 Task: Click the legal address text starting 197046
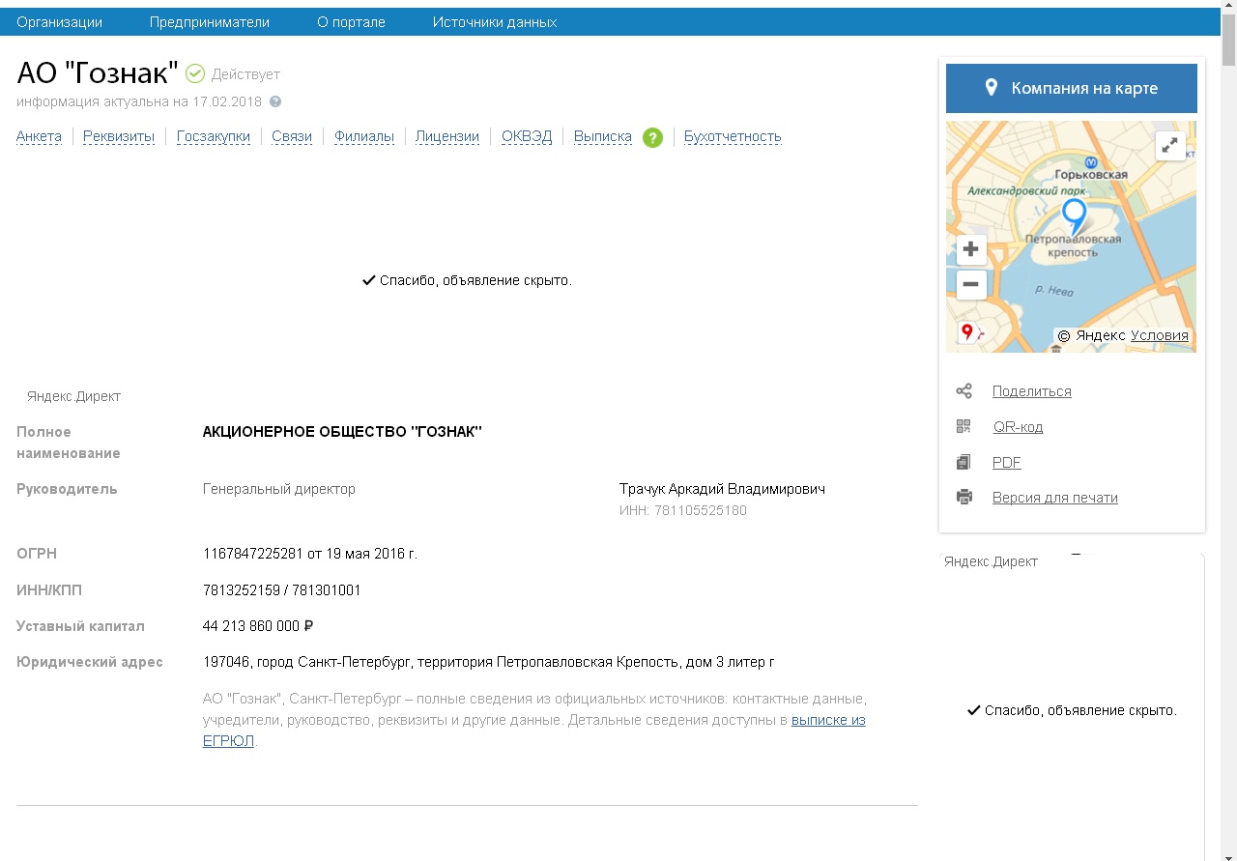pos(489,662)
